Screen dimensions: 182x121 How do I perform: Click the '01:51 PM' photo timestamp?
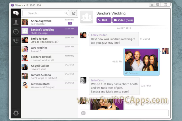click(x=117, y=62)
